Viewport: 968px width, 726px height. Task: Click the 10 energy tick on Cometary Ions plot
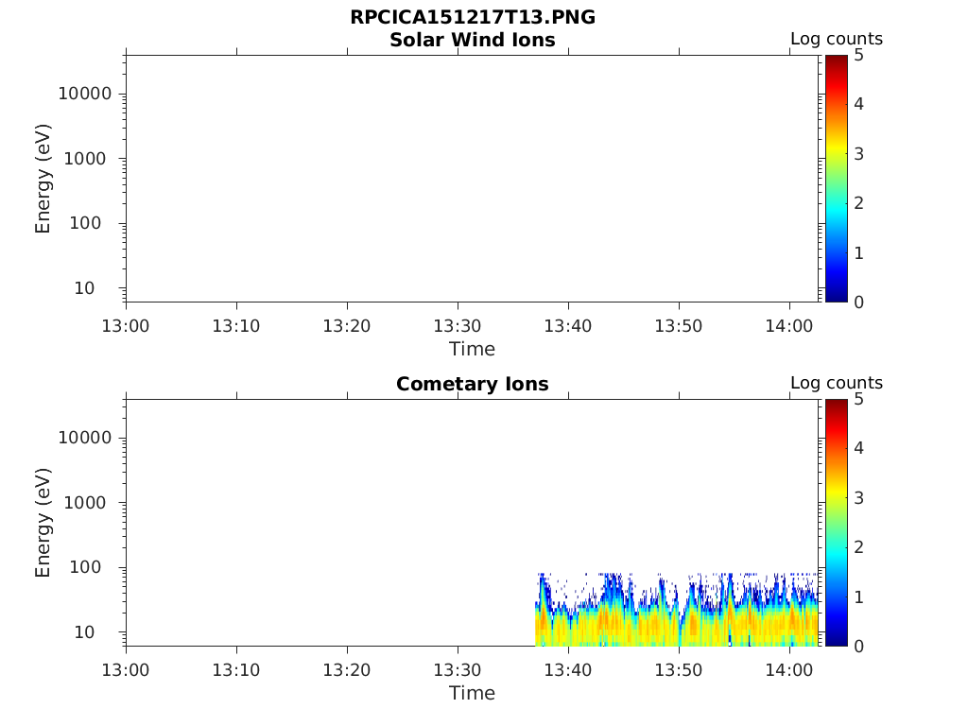coord(84,631)
